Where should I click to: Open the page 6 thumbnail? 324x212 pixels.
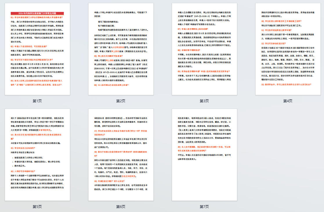click(121, 155)
